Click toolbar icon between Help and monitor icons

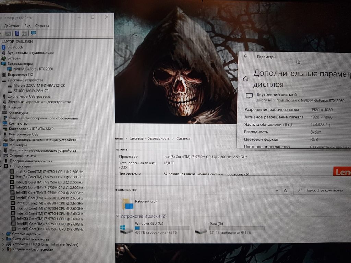[x=24, y=34]
